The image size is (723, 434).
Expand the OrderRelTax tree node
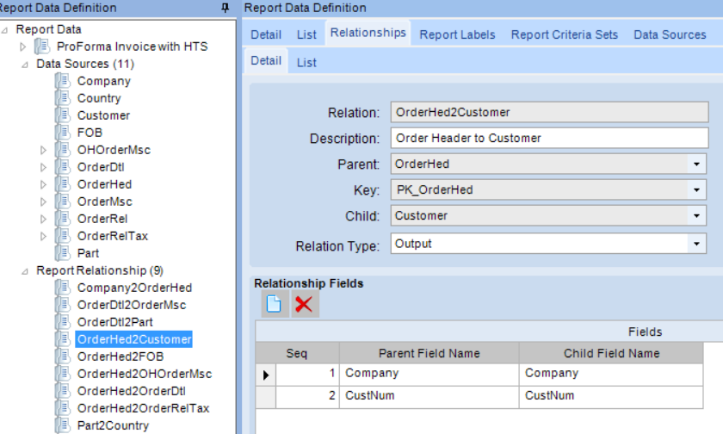tap(43, 236)
